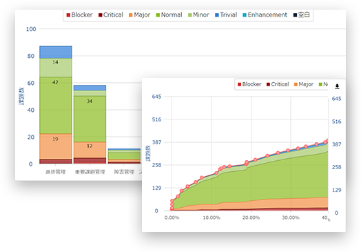
Task: Toggle the 空白 series in the bar chart legend
Action: (301, 15)
